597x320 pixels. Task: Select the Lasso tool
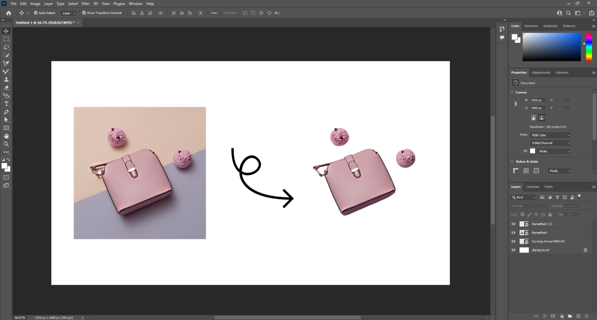pyautogui.click(x=6, y=47)
